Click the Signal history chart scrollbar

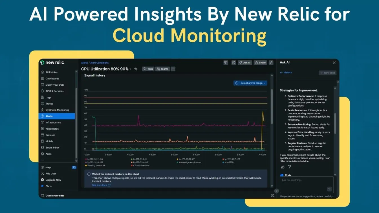(x=272, y=106)
